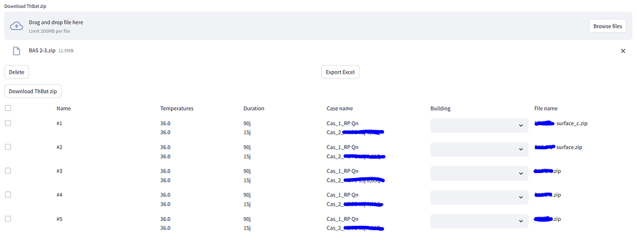Screen dimensions: 637x243
Task: Export the table to Excel
Action: coord(340,72)
